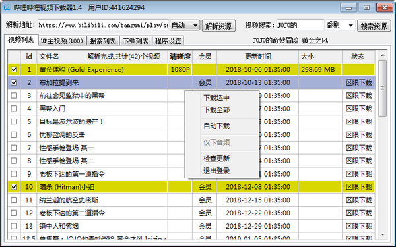Viewport: 396px width, 247px height.
Task: Click the vertical scrollbar thumb
Action: 383,88
